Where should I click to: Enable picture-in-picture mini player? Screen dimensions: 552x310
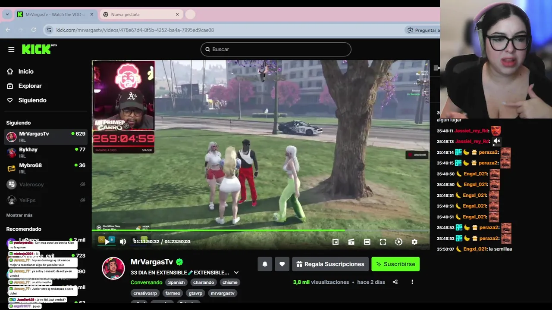click(336, 242)
